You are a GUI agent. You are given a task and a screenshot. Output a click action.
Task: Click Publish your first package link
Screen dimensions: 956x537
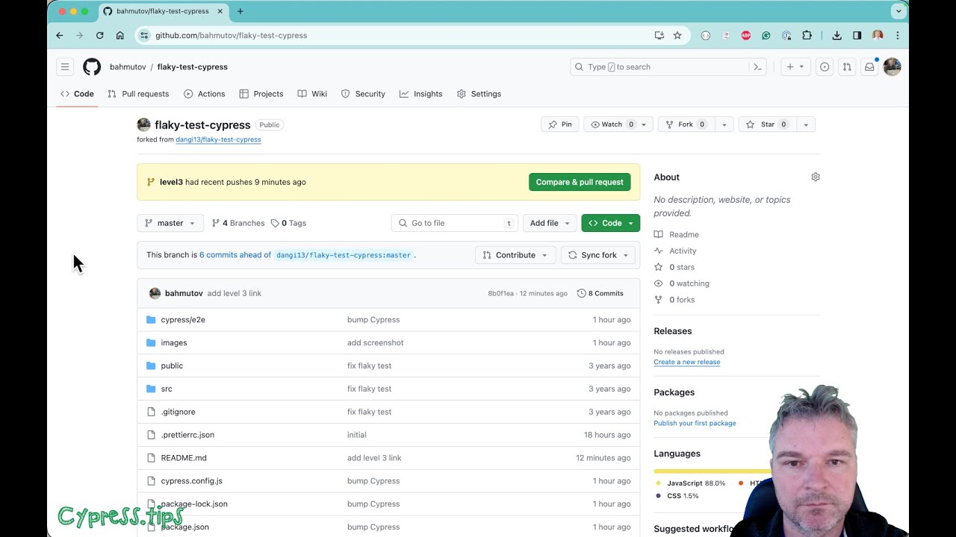(695, 424)
